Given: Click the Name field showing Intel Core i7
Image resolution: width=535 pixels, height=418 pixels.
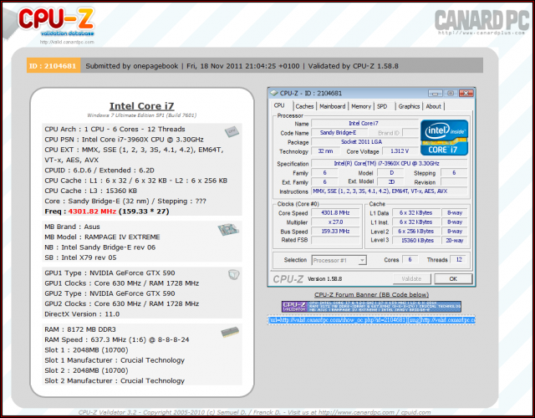Looking at the screenshot, I should pos(364,123).
